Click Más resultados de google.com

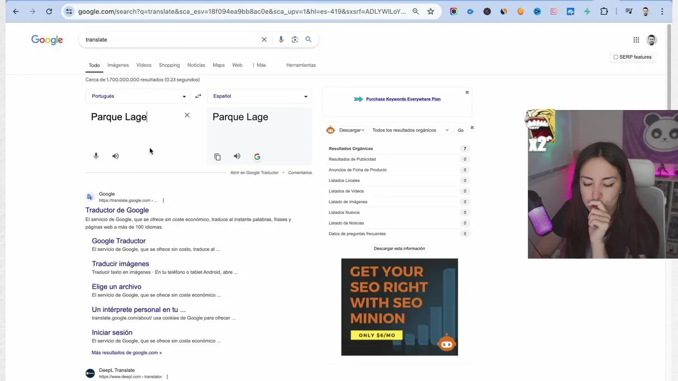coord(127,352)
